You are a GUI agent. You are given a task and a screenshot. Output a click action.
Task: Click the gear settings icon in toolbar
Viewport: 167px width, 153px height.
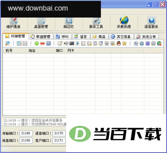[x=153, y=43]
